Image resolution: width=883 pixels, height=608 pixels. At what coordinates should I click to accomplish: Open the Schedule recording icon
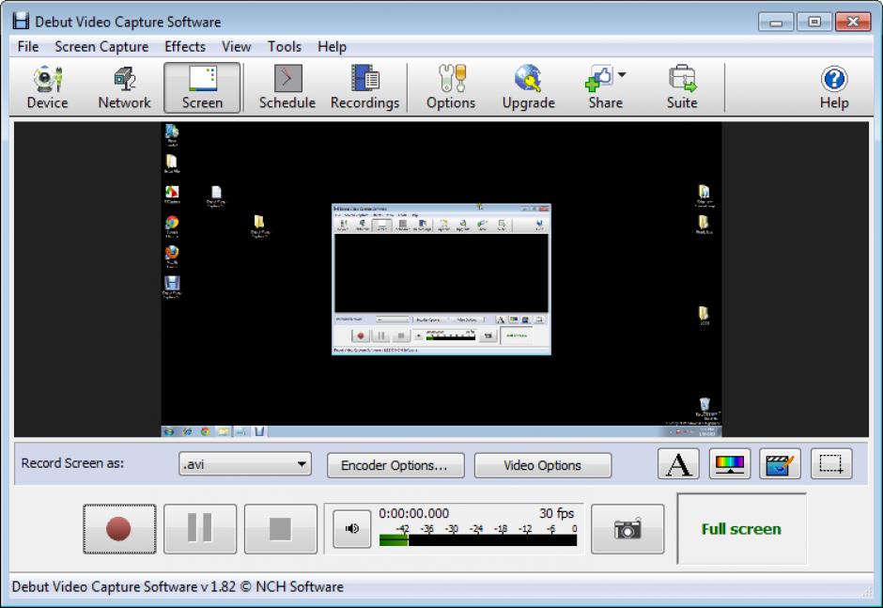coord(287,86)
